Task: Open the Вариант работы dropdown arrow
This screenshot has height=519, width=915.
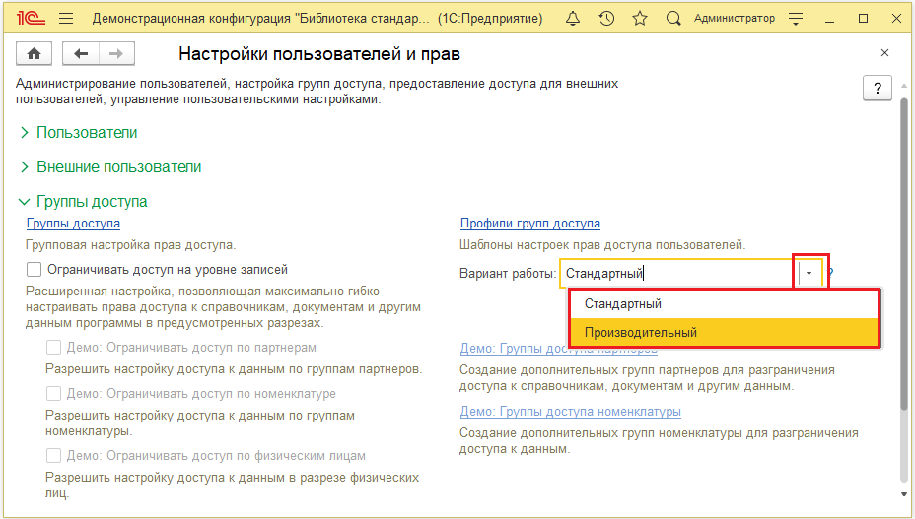Action: click(x=809, y=273)
